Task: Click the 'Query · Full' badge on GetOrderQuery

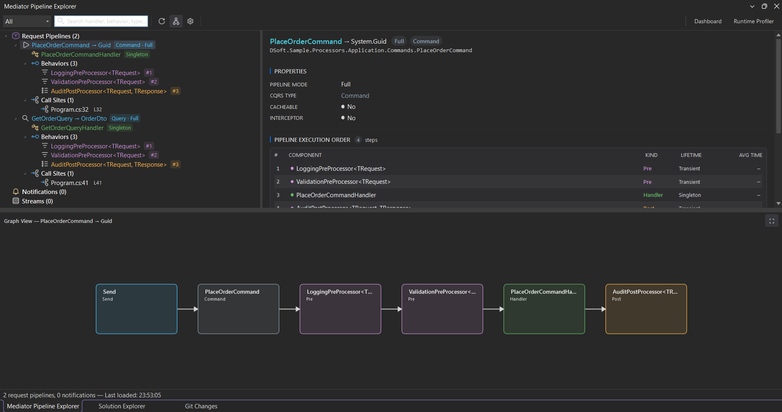Action: (x=125, y=119)
